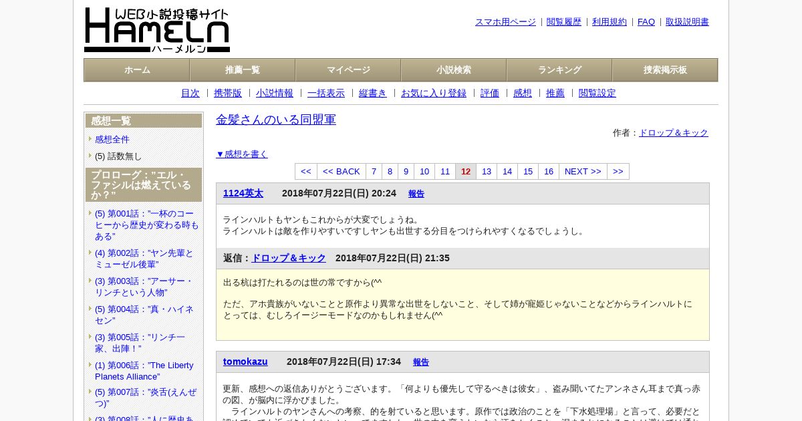The image size is (802, 421).
Task: Open the 感想 link in sub menu
Action: (523, 94)
